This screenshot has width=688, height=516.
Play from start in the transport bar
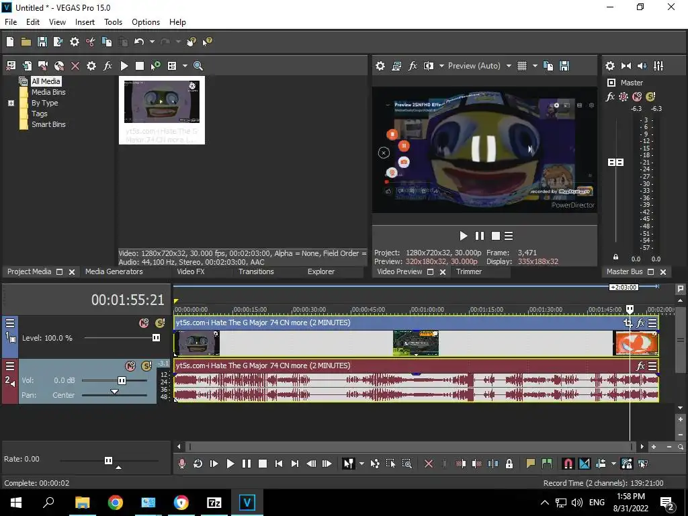tap(214, 464)
